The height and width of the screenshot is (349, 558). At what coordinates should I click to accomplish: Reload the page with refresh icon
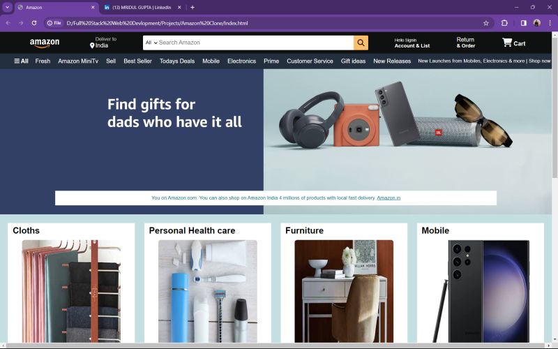coord(33,23)
